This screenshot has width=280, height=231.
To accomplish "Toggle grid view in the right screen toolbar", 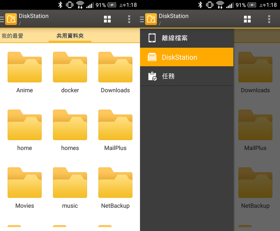I will (247, 19).
